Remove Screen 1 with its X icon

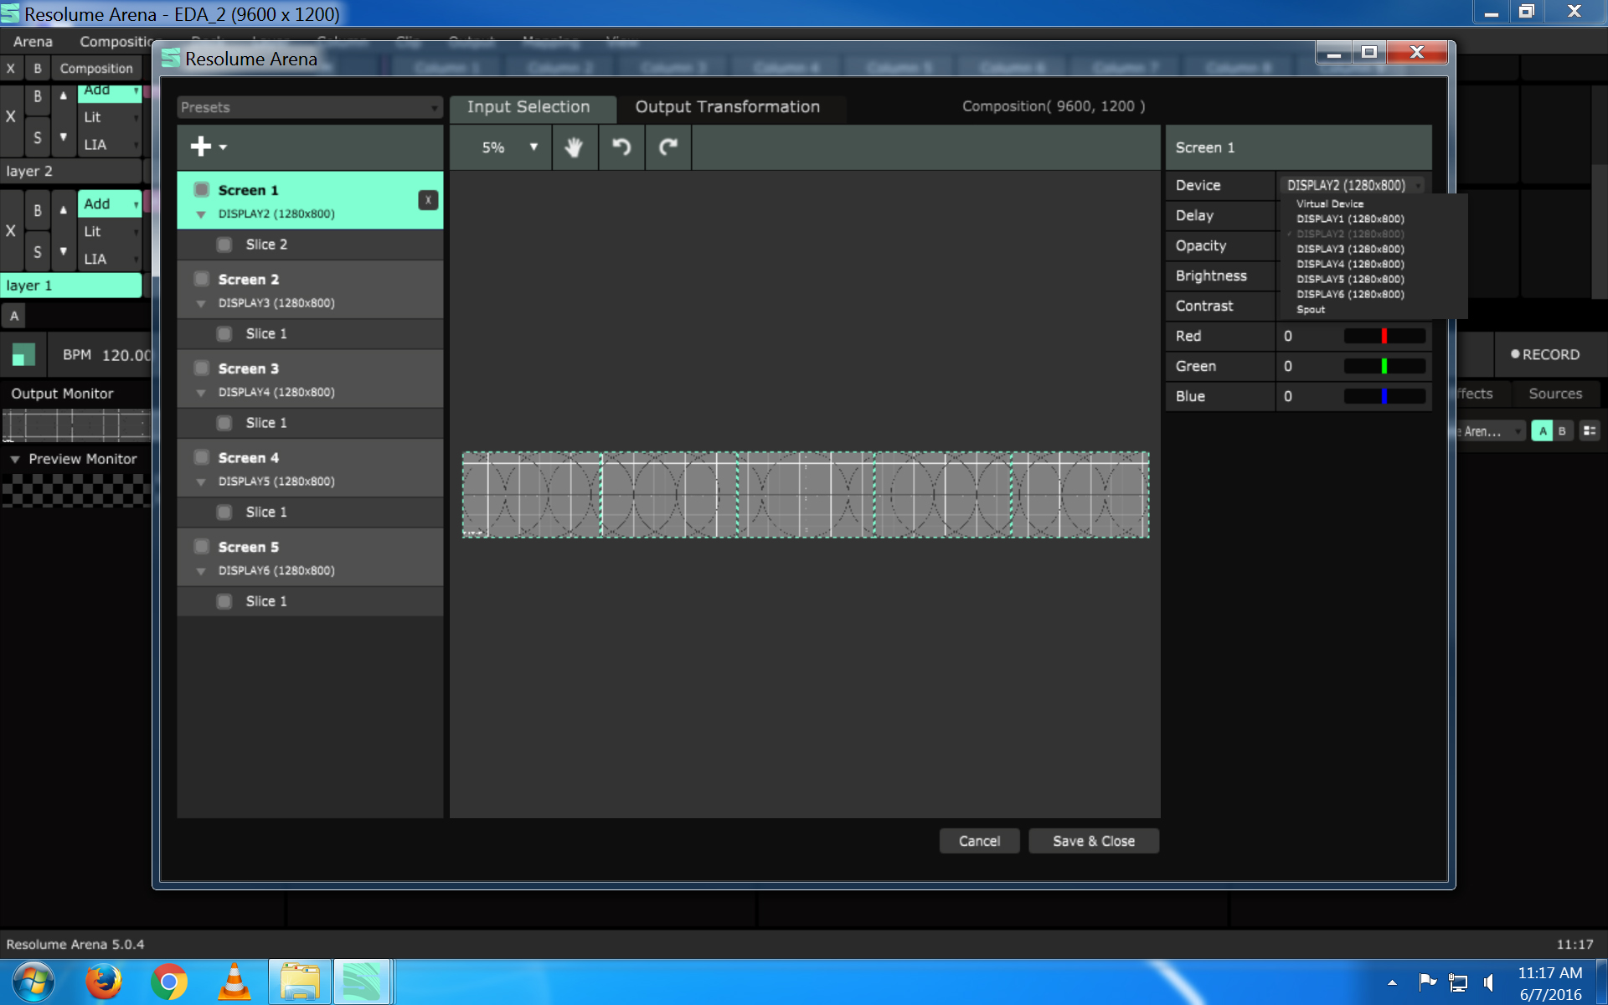click(428, 200)
